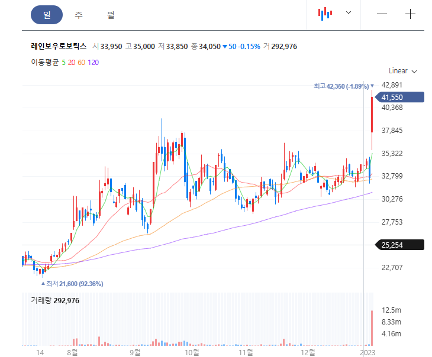The width and height of the screenshot is (432, 357).
Task: Switch to the 월 (monthly) chart tab
Action: pyautogui.click(x=111, y=15)
